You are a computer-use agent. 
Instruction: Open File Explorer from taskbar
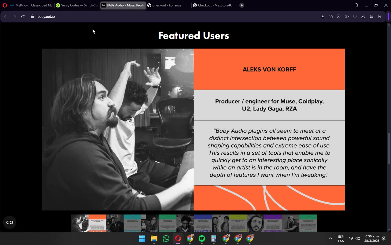(154, 239)
